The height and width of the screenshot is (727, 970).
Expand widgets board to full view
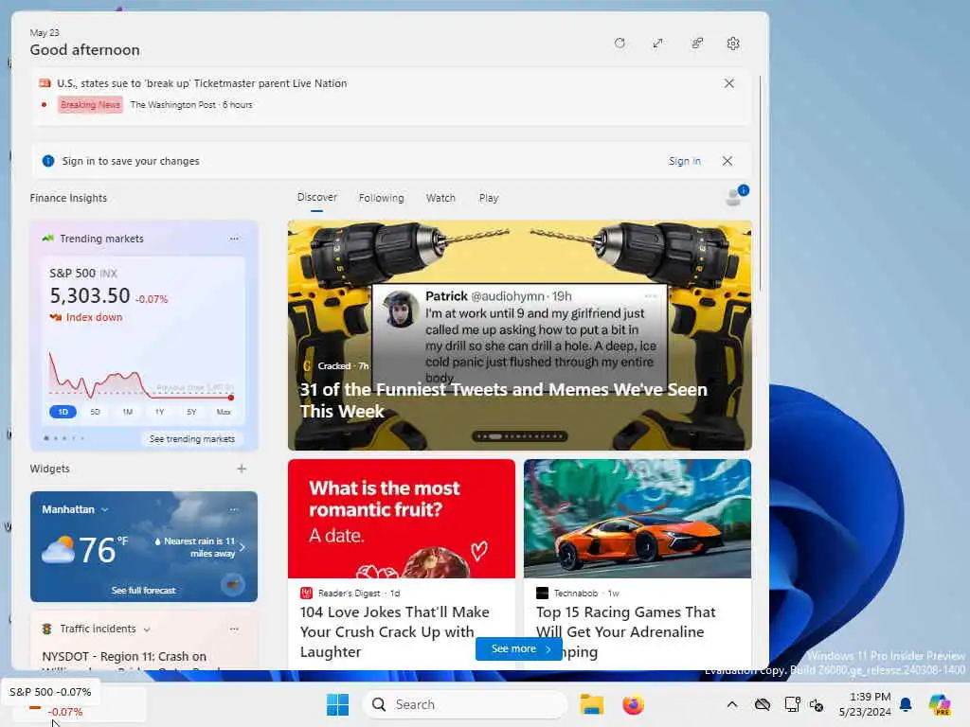657,44
